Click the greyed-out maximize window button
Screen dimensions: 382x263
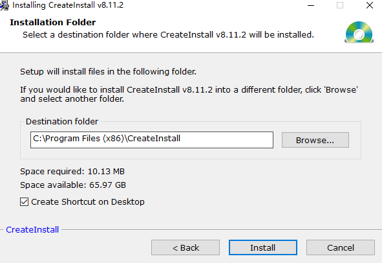click(x=340, y=5)
